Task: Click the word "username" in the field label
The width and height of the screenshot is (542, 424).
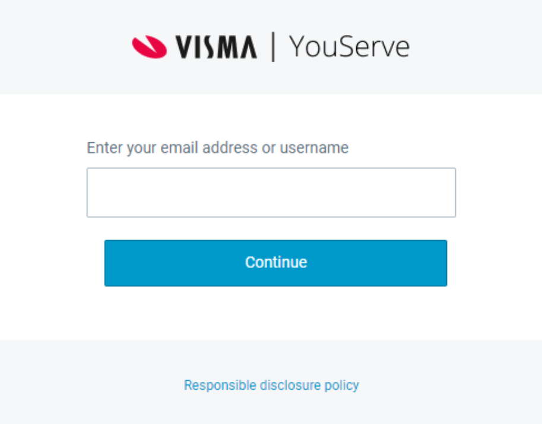Action: pos(314,148)
